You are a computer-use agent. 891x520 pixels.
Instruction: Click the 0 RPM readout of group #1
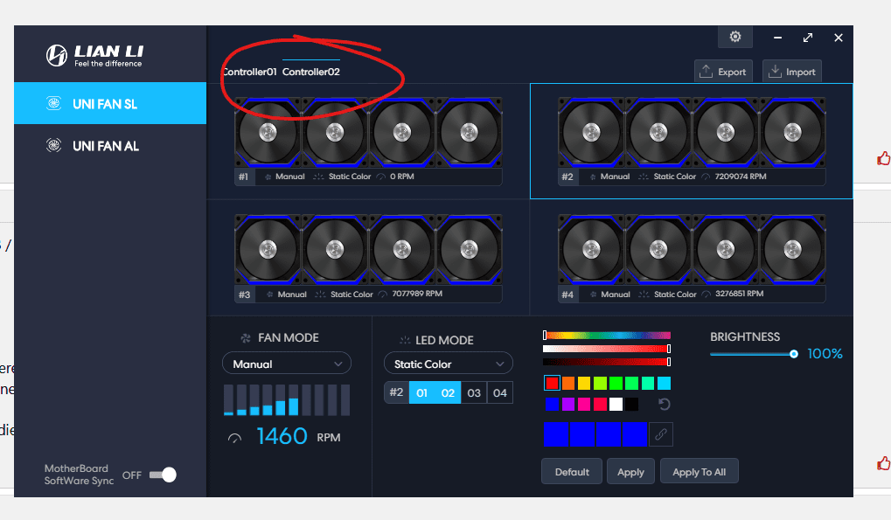point(401,177)
